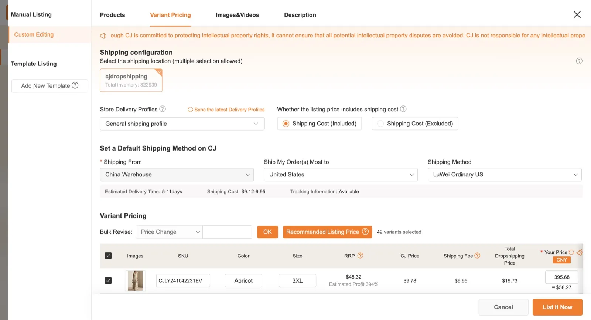Click the $48.32 RRP value
Viewport: 591px width, 320px height.
(353, 277)
